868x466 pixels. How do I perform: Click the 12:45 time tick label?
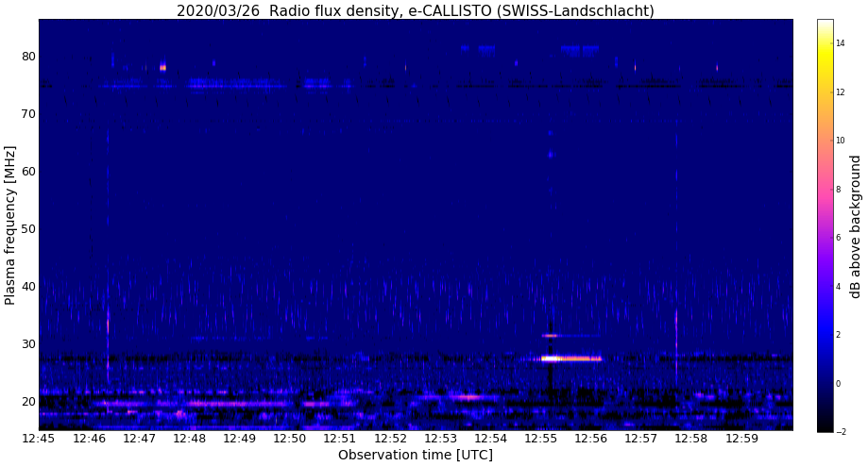click(39, 439)
